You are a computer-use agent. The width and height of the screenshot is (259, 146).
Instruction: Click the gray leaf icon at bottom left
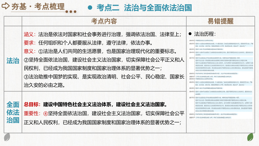pos(7,137)
